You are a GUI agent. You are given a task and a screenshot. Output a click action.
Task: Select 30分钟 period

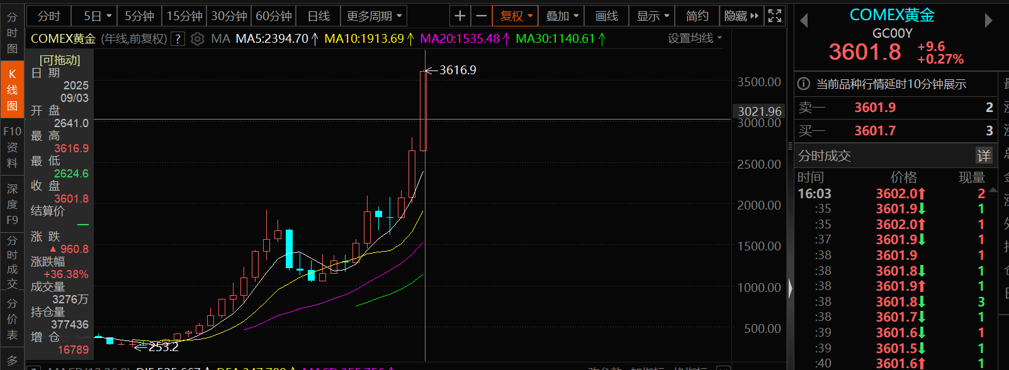(x=229, y=16)
